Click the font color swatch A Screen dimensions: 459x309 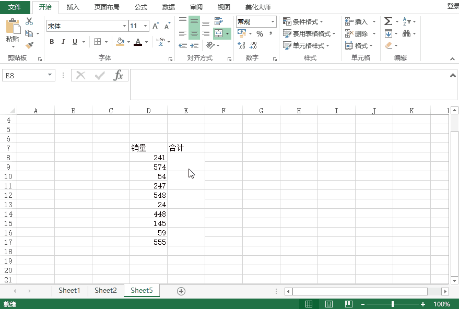click(138, 42)
